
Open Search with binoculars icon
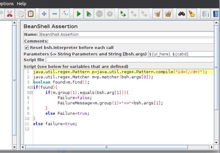coord(181,14)
